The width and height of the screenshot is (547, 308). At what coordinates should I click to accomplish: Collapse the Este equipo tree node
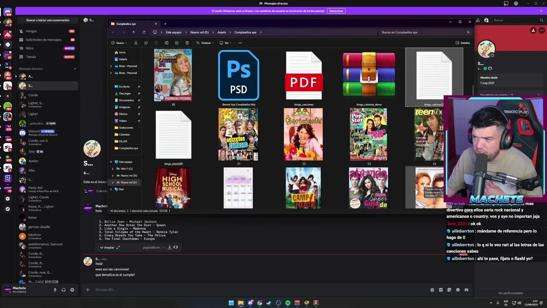(x=111, y=162)
